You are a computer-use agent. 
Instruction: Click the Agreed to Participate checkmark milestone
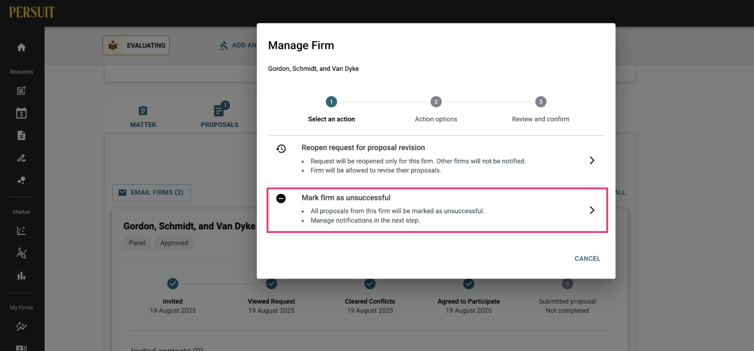(x=469, y=283)
